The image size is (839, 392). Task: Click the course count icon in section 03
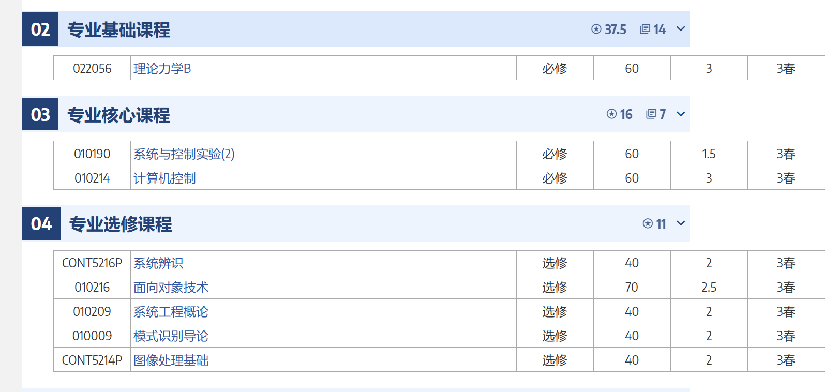651,114
